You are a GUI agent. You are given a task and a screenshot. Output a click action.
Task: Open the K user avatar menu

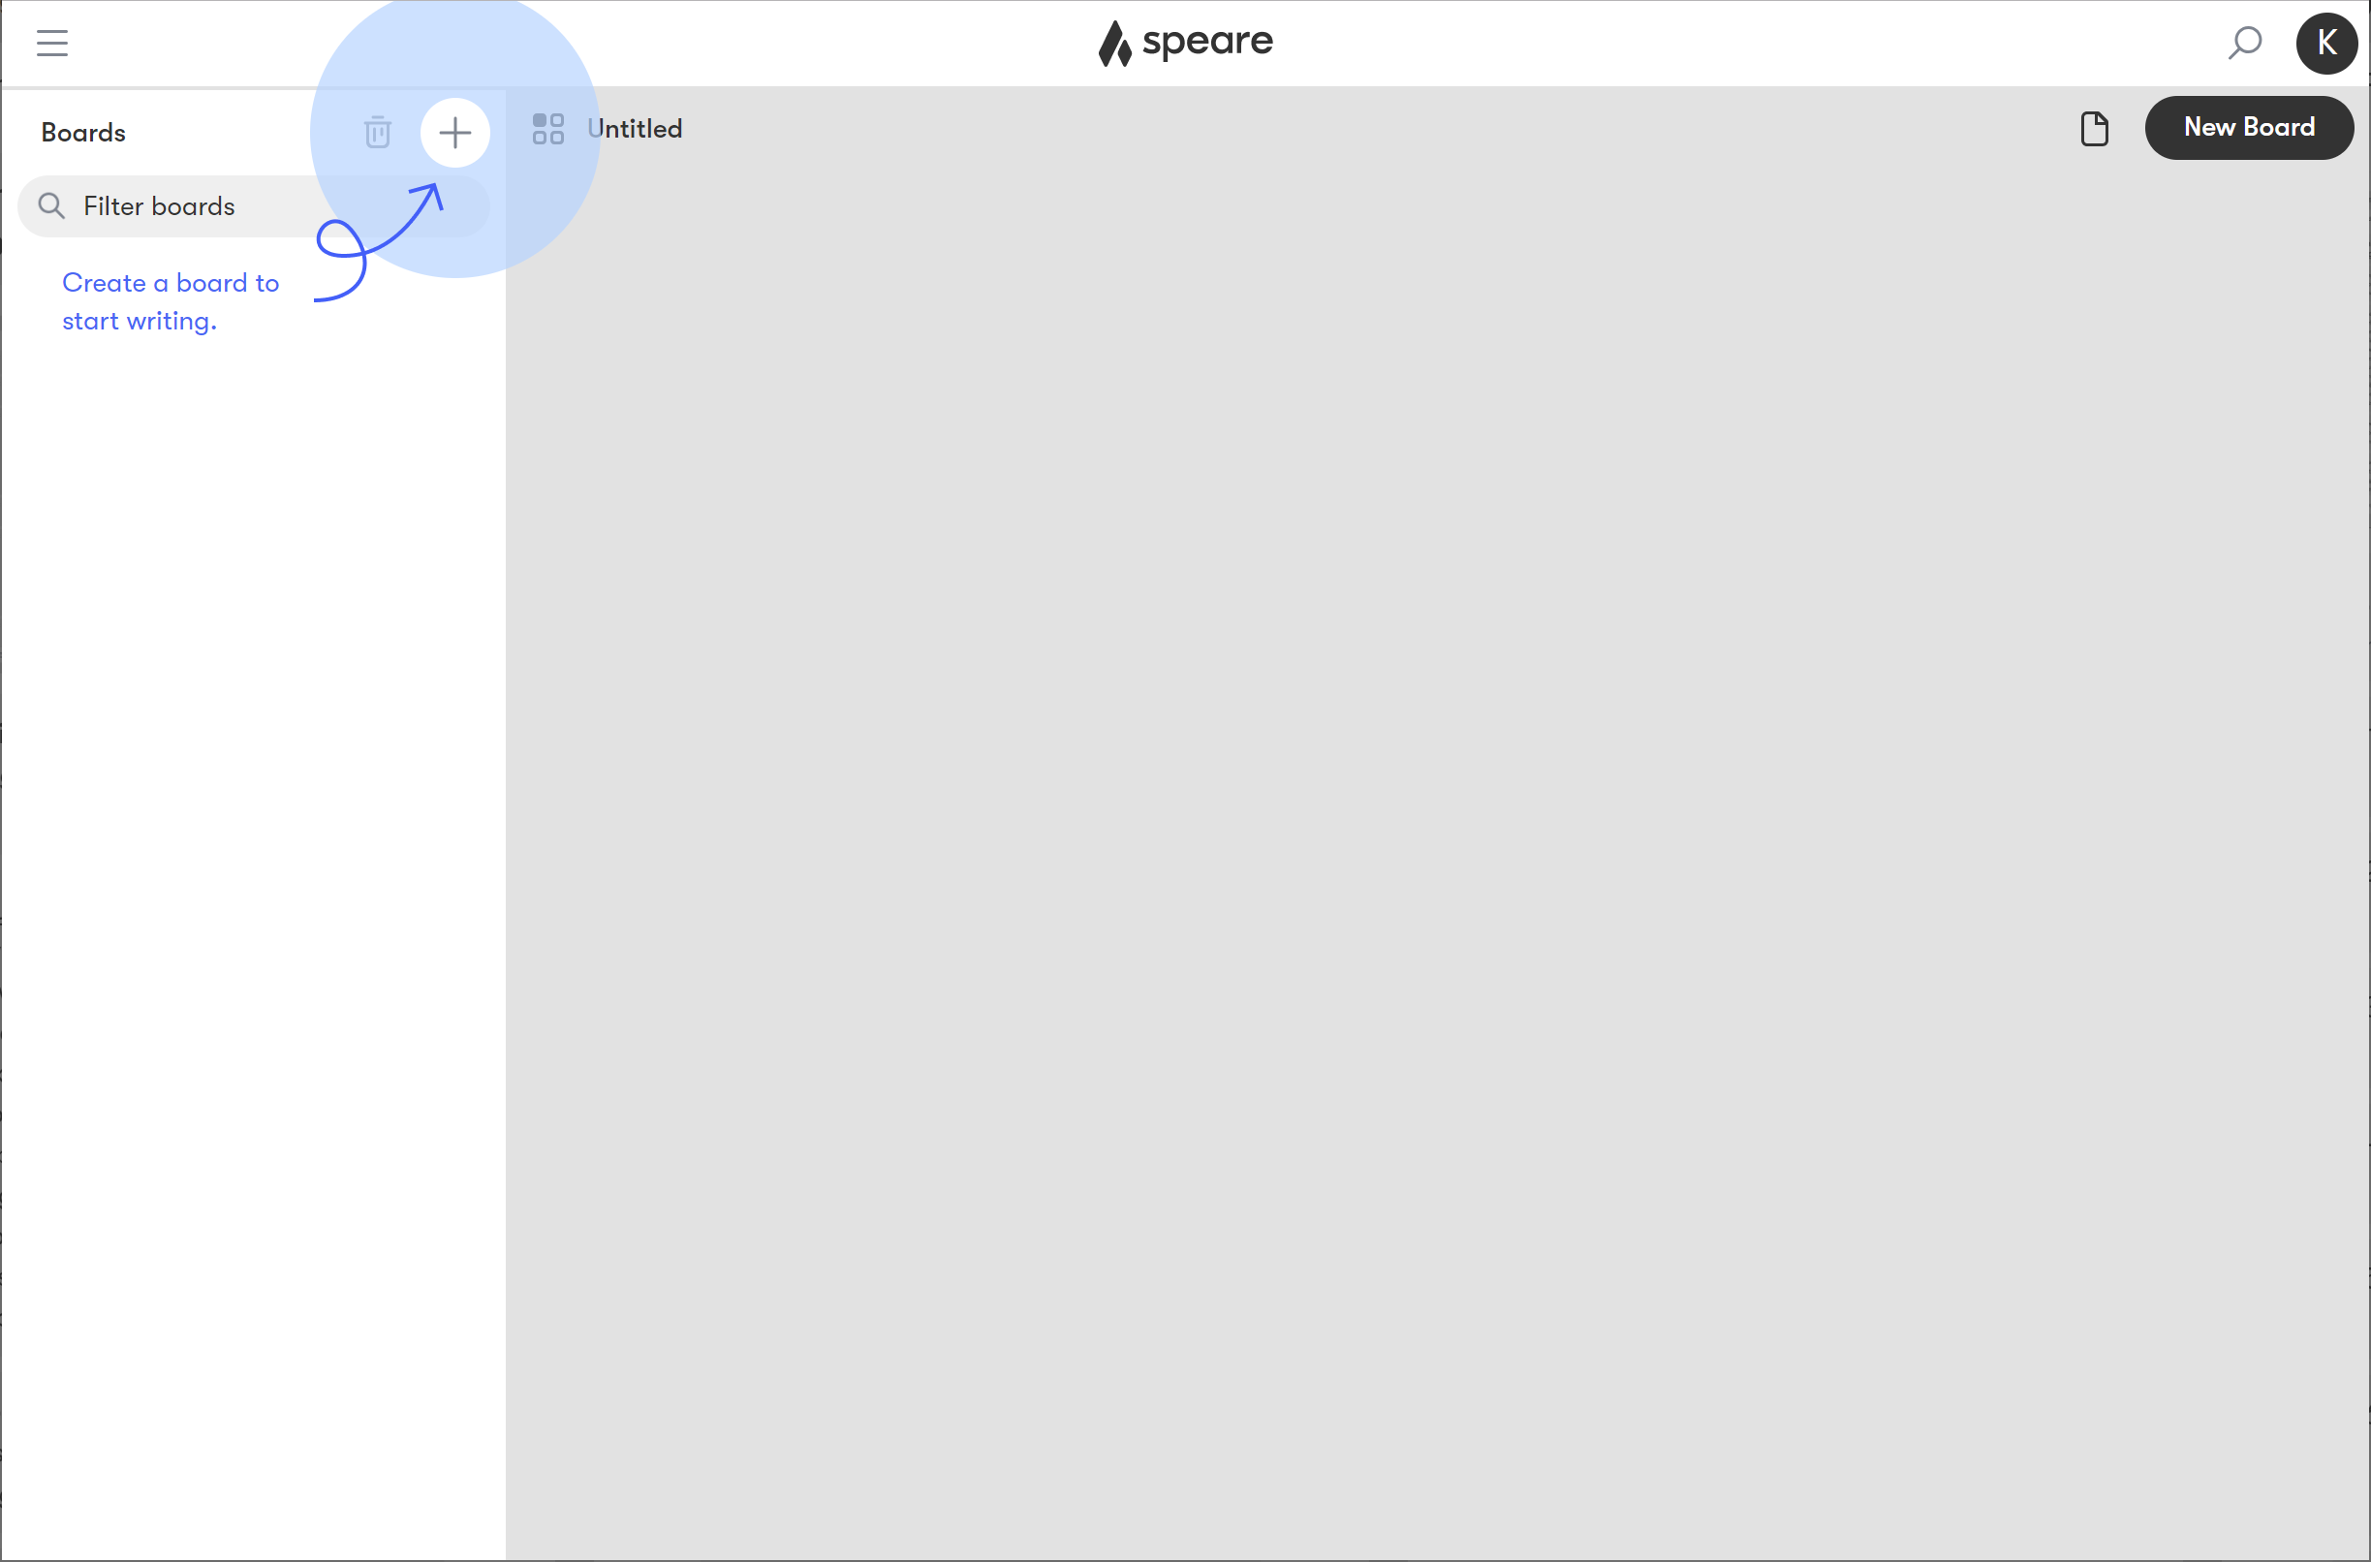2327,43
